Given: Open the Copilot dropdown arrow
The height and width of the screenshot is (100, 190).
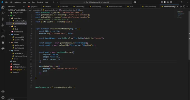Looking at the screenshot, I should [137, 2].
